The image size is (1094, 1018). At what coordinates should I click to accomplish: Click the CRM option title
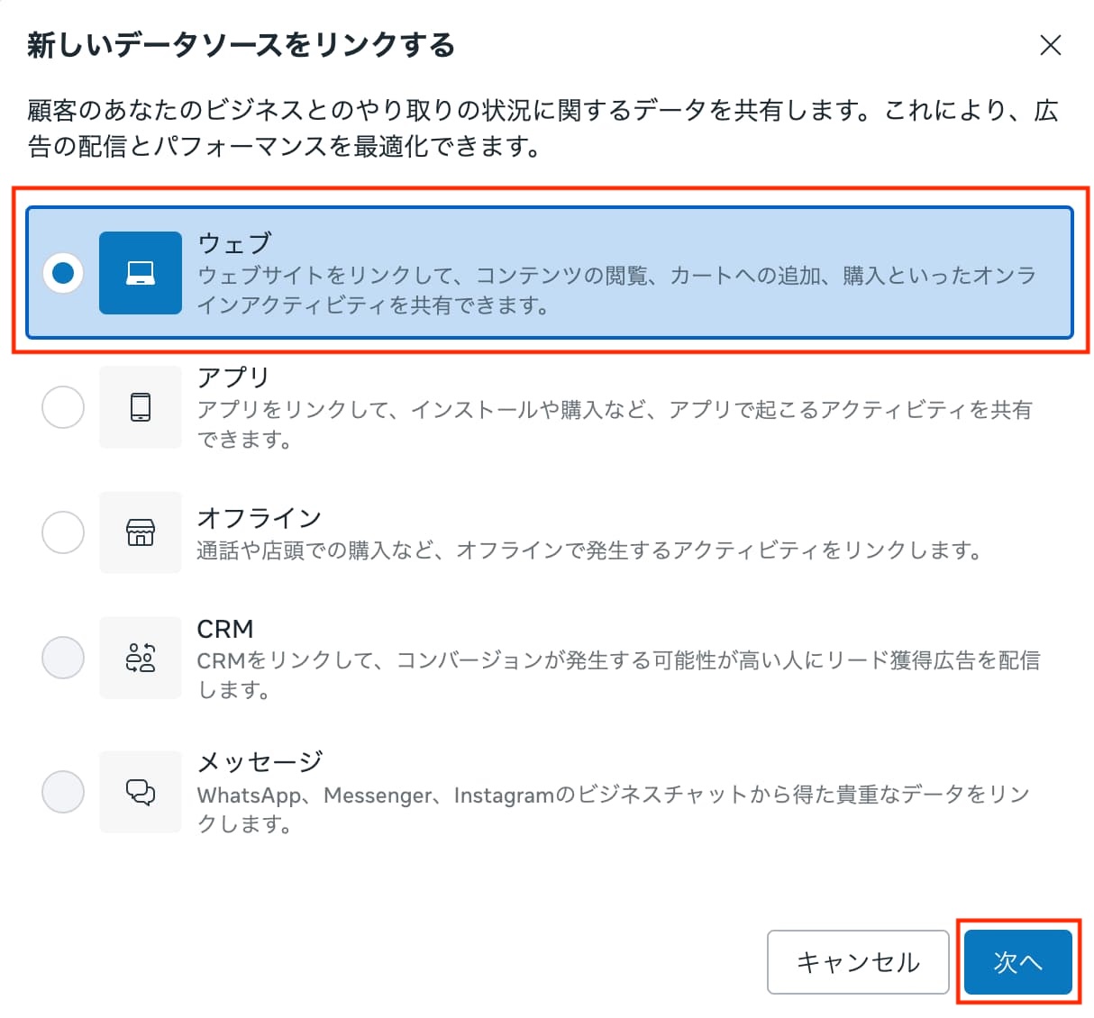[x=225, y=629]
